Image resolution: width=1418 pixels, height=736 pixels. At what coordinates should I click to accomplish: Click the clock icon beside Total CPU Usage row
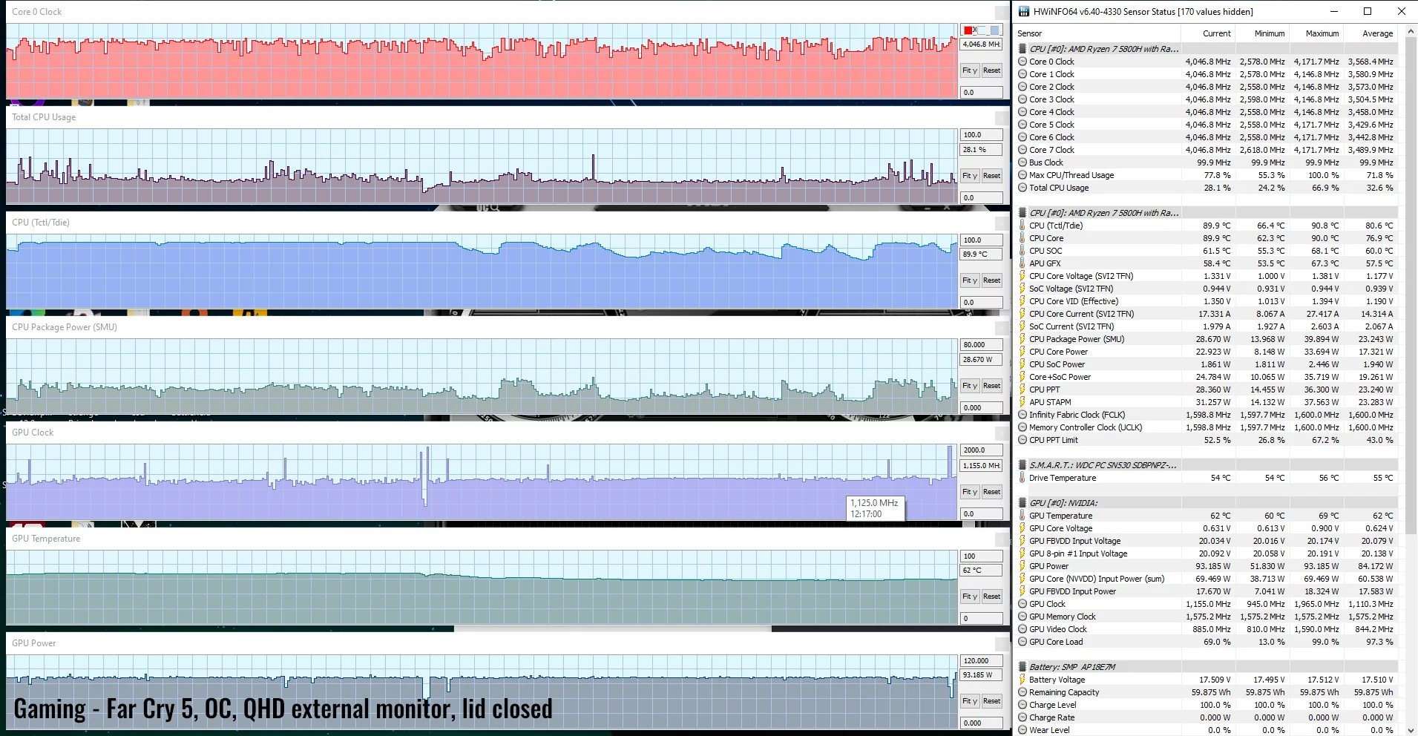click(x=1023, y=188)
